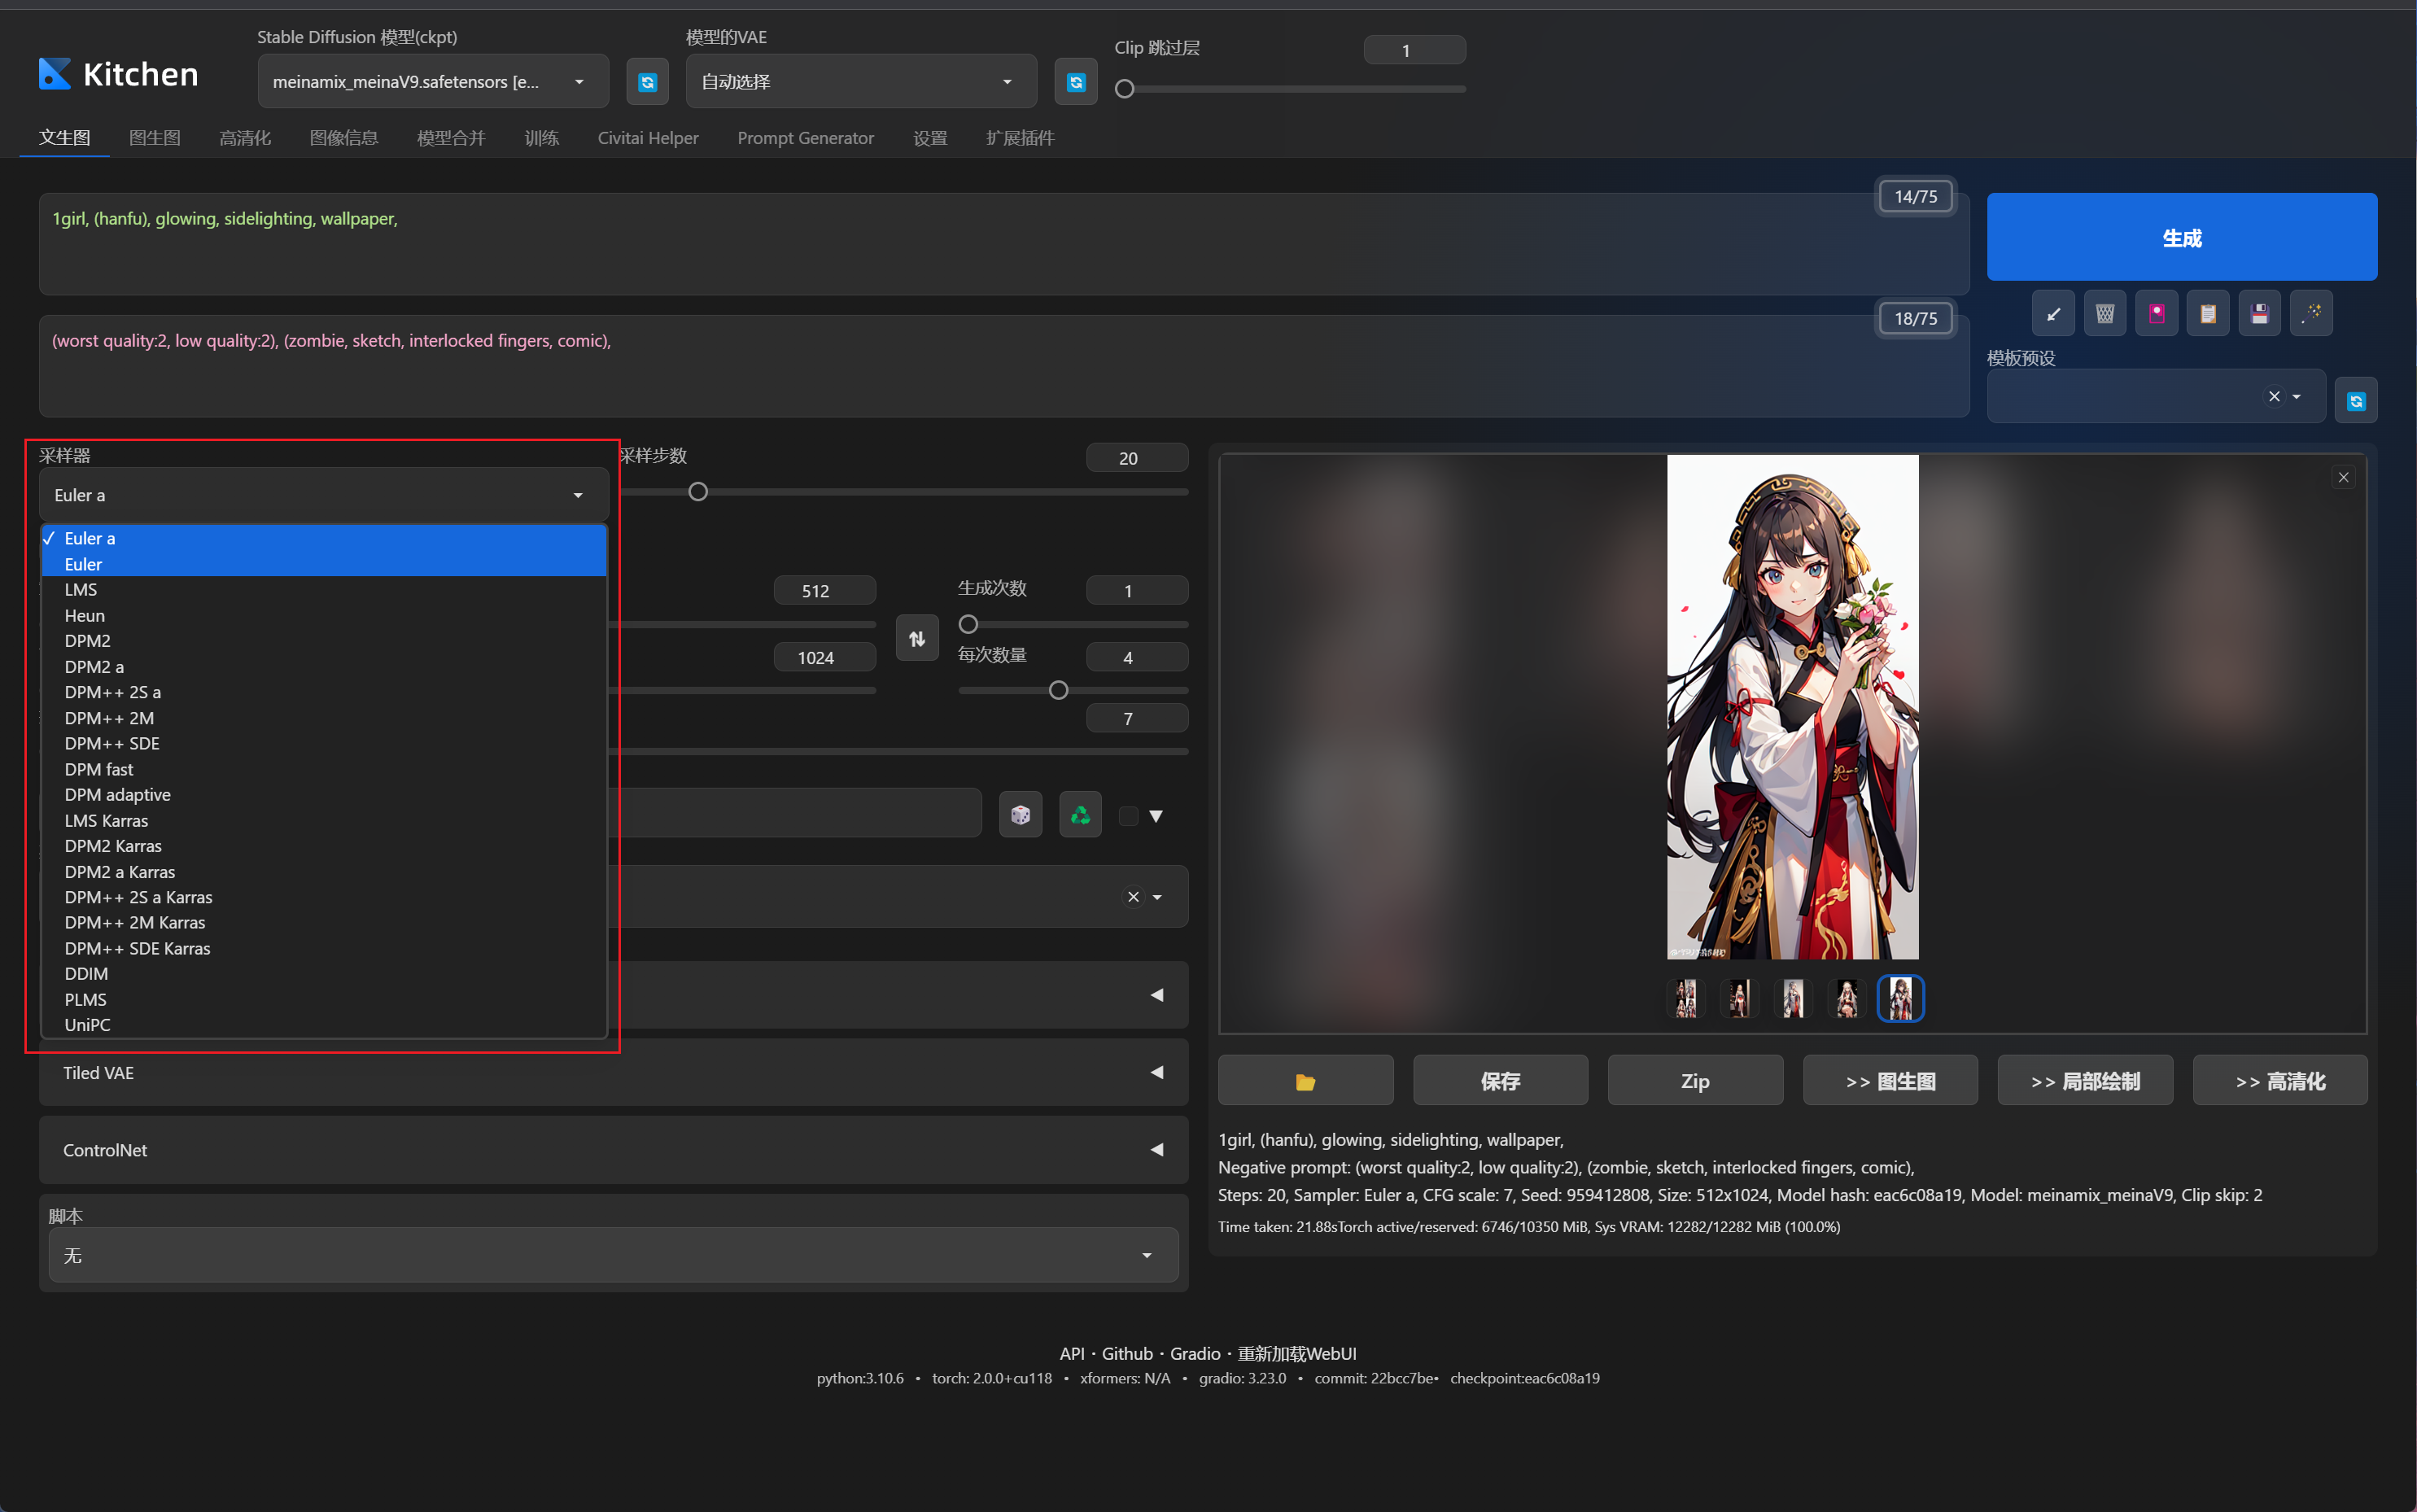Click the negative prompt text box
Screen dimensions: 2417x1512
[1004, 366]
